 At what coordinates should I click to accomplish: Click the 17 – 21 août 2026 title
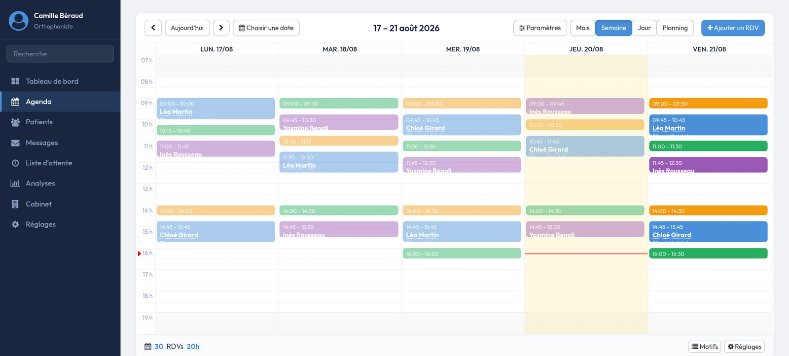406,28
